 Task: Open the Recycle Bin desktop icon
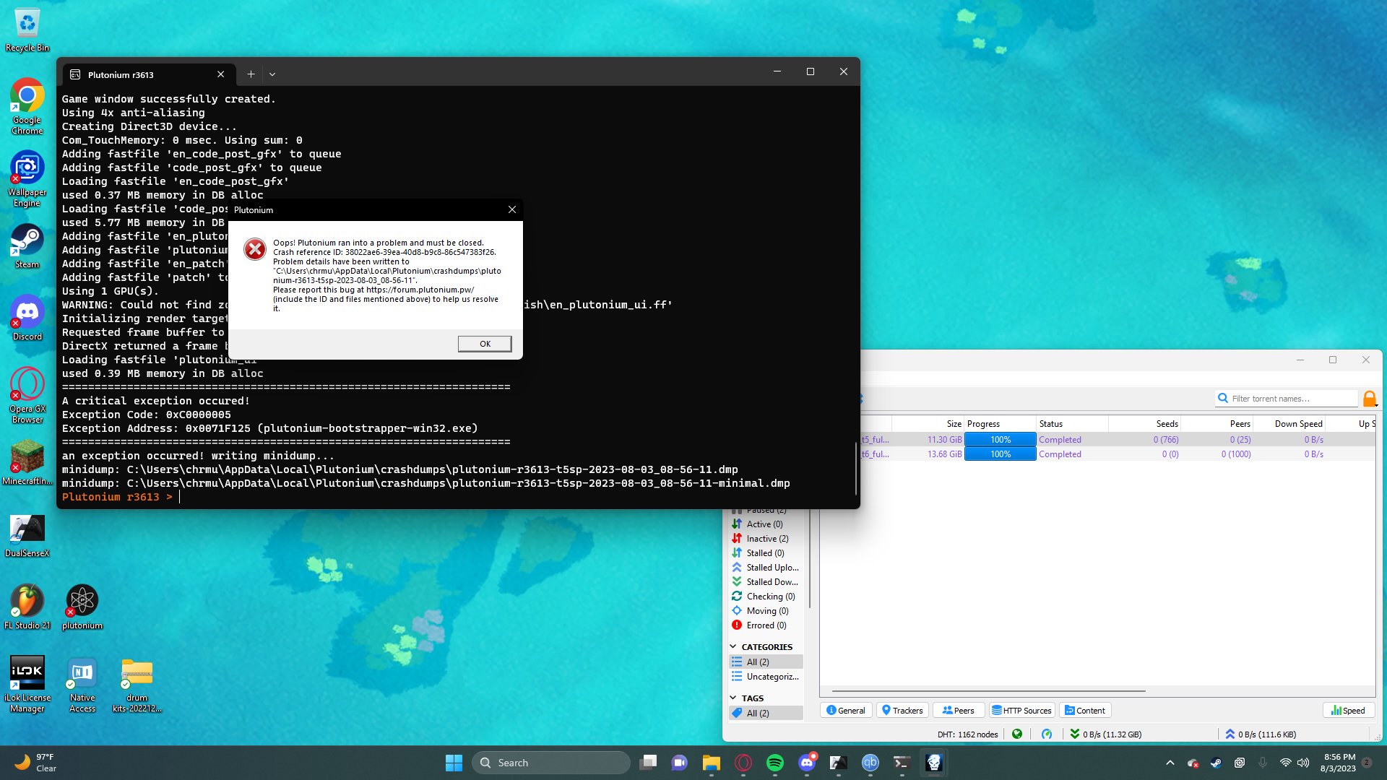point(27,31)
